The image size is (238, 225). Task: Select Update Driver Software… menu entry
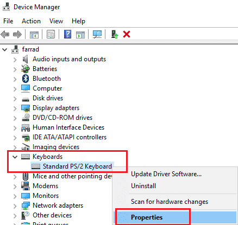[x=166, y=174]
